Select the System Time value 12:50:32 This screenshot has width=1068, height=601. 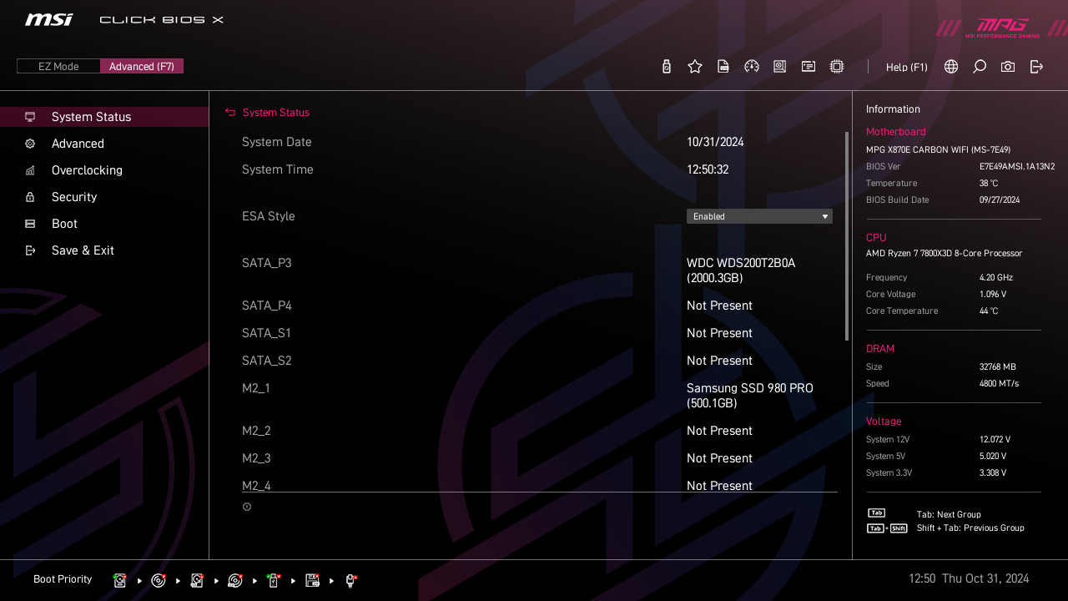[x=708, y=169]
